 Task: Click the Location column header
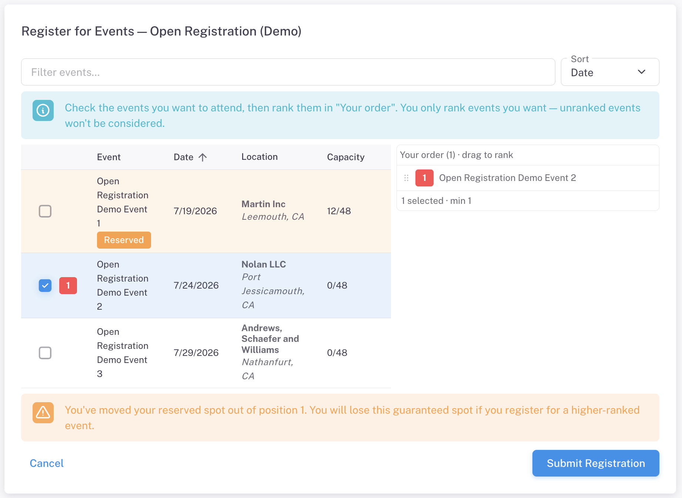point(260,157)
